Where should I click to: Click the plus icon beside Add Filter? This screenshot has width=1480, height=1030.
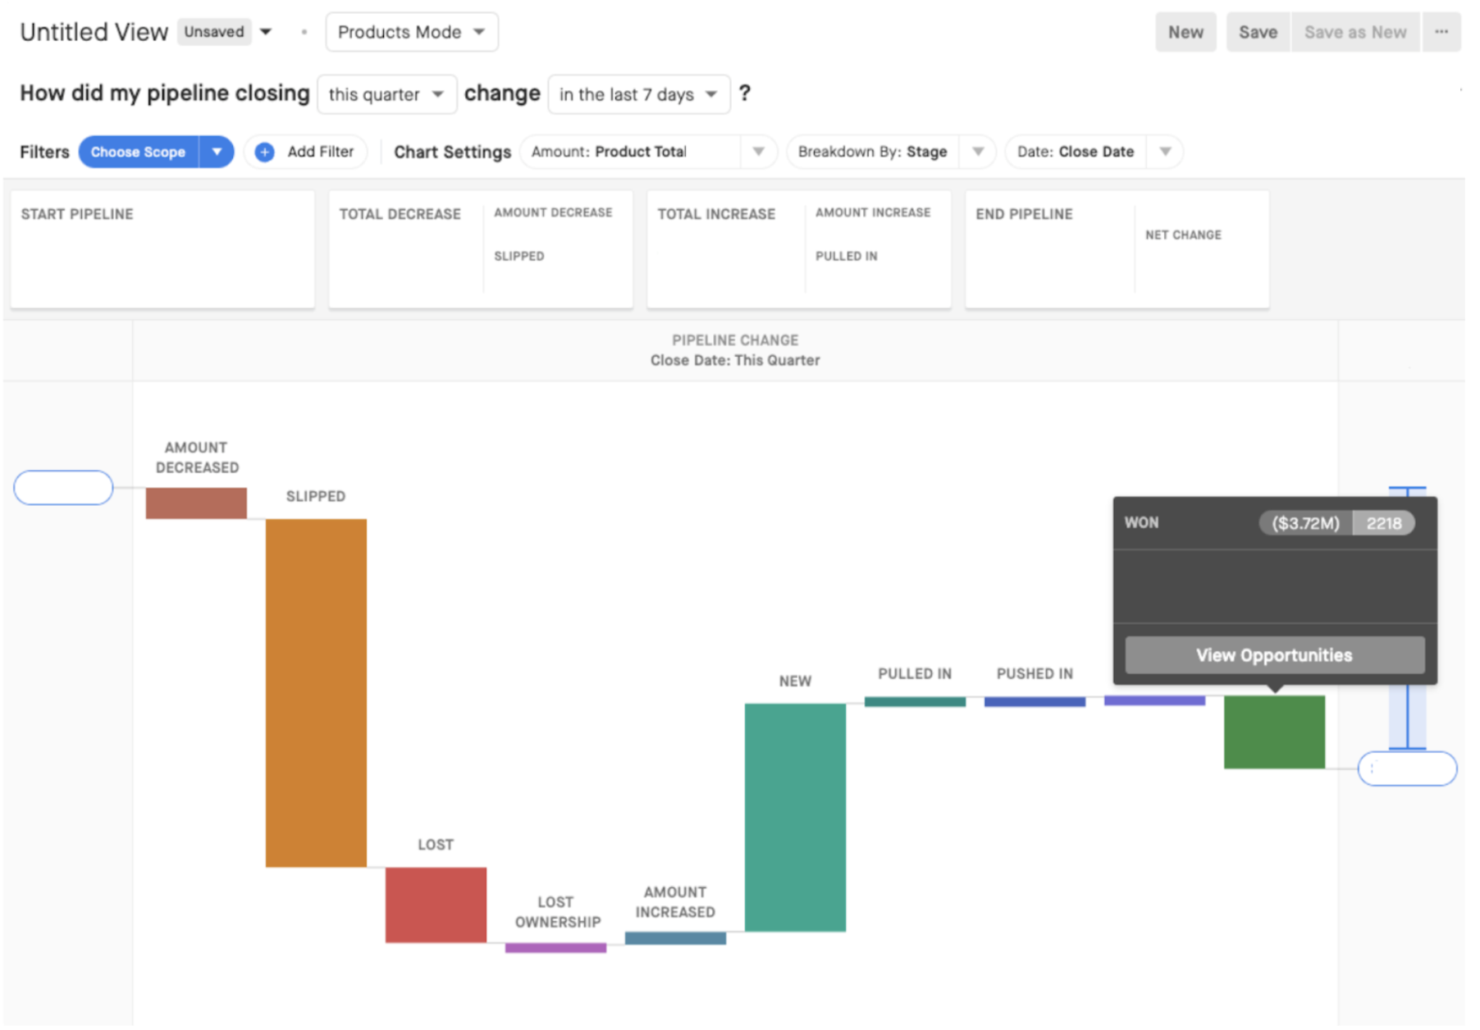click(x=264, y=152)
